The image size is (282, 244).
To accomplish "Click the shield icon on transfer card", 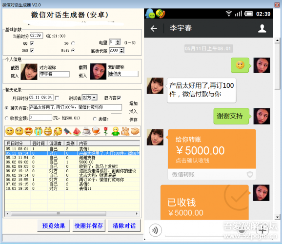I will tap(250, 174).
